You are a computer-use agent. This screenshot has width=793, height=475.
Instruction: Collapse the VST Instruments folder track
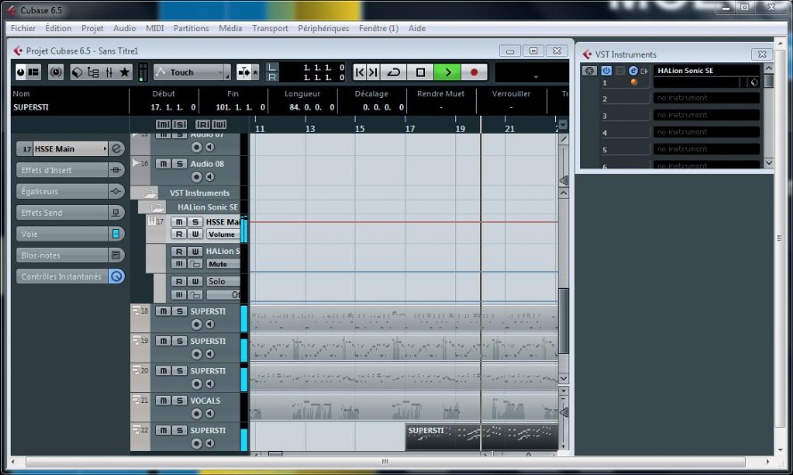[150, 193]
